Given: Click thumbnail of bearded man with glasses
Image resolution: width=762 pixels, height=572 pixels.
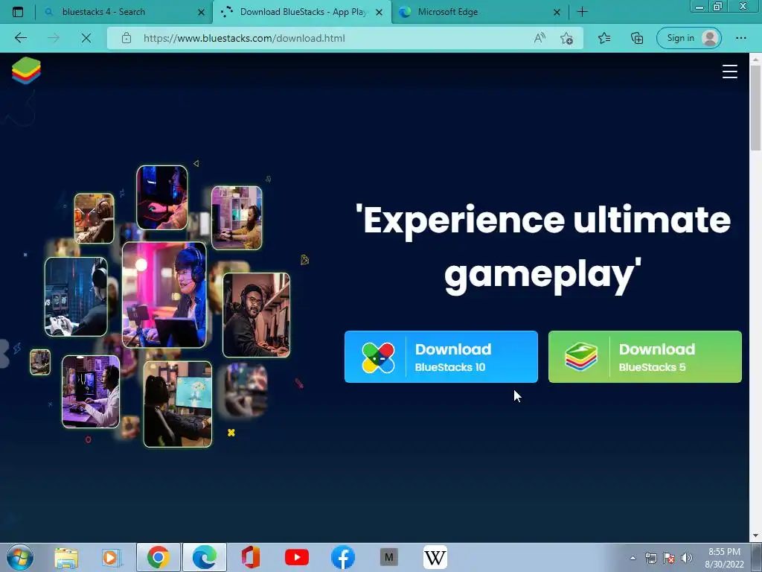Looking at the screenshot, I should (256, 315).
